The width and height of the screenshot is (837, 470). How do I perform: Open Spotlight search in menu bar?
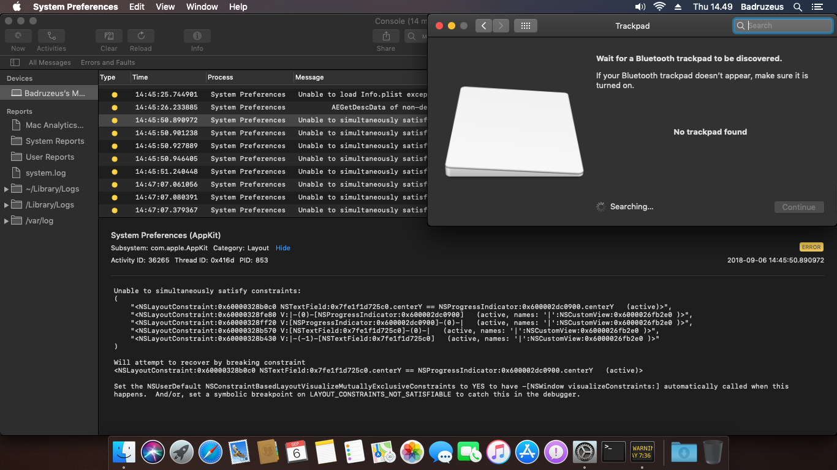pos(798,7)
